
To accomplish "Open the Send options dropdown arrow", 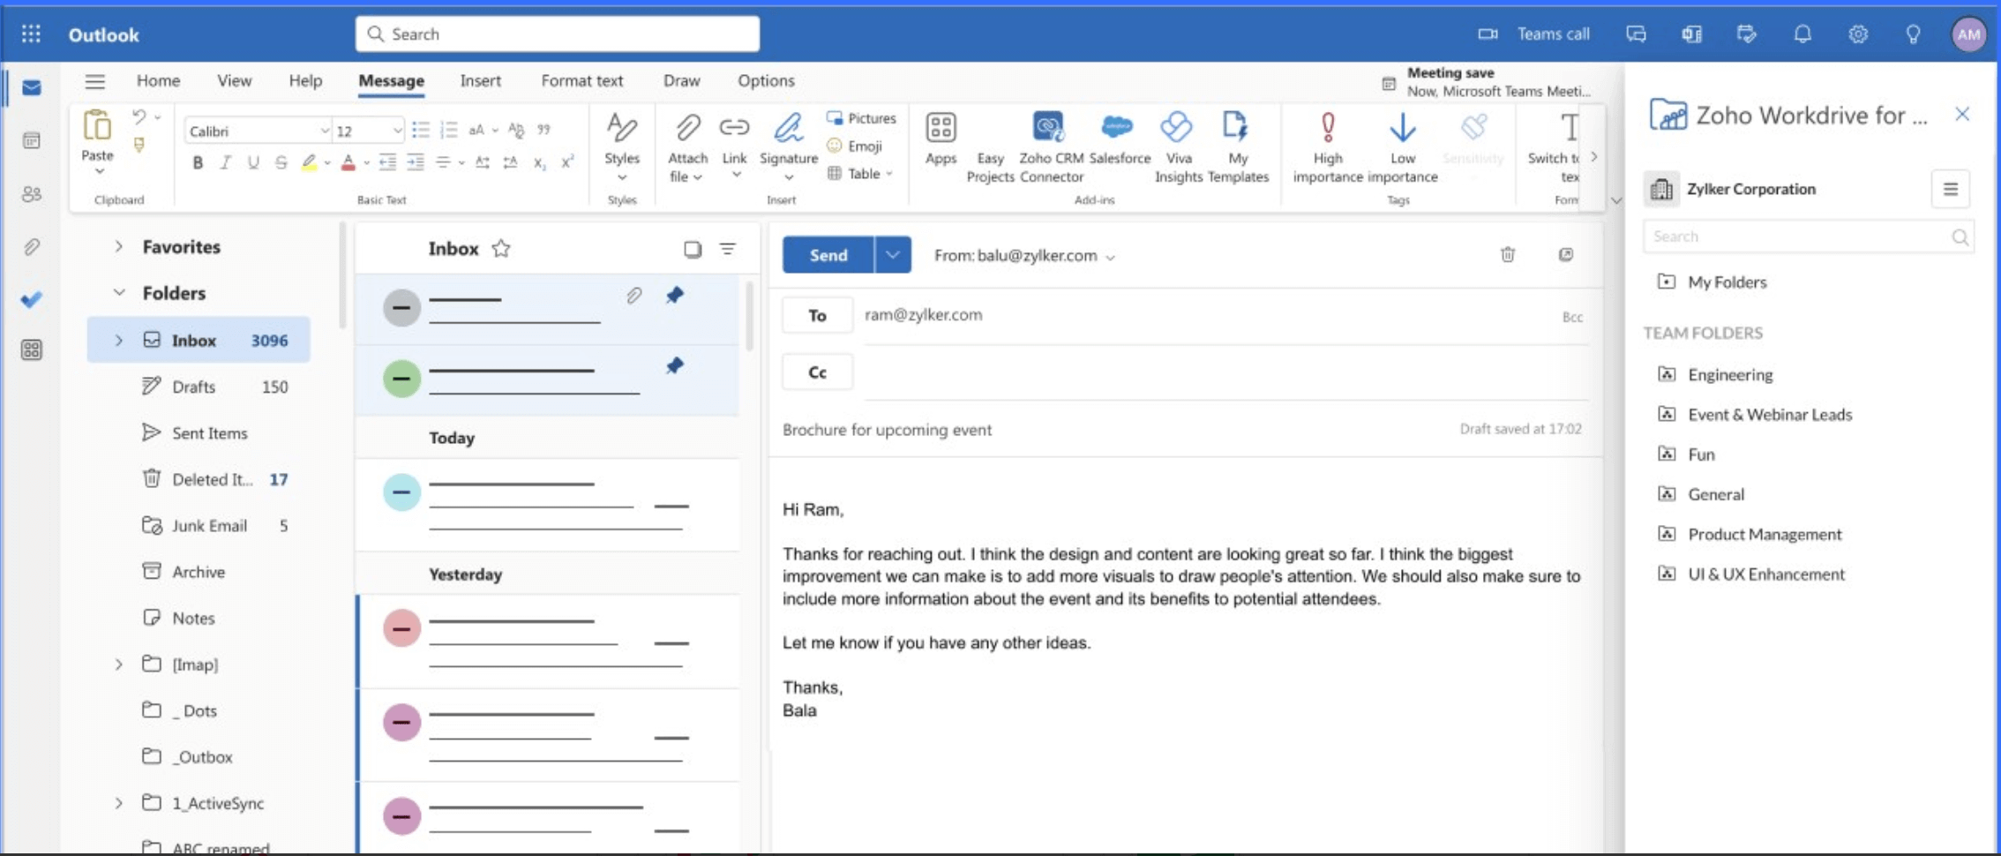I will point(893,255).
